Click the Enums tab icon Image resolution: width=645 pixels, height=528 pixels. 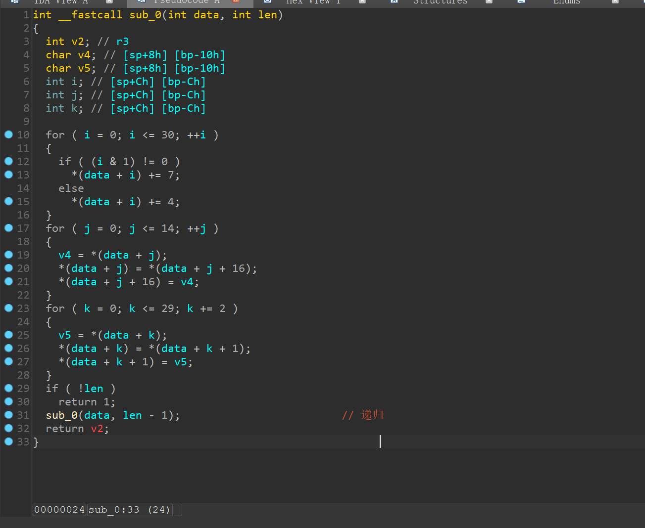pyautogui.click(x=521, y=1)
